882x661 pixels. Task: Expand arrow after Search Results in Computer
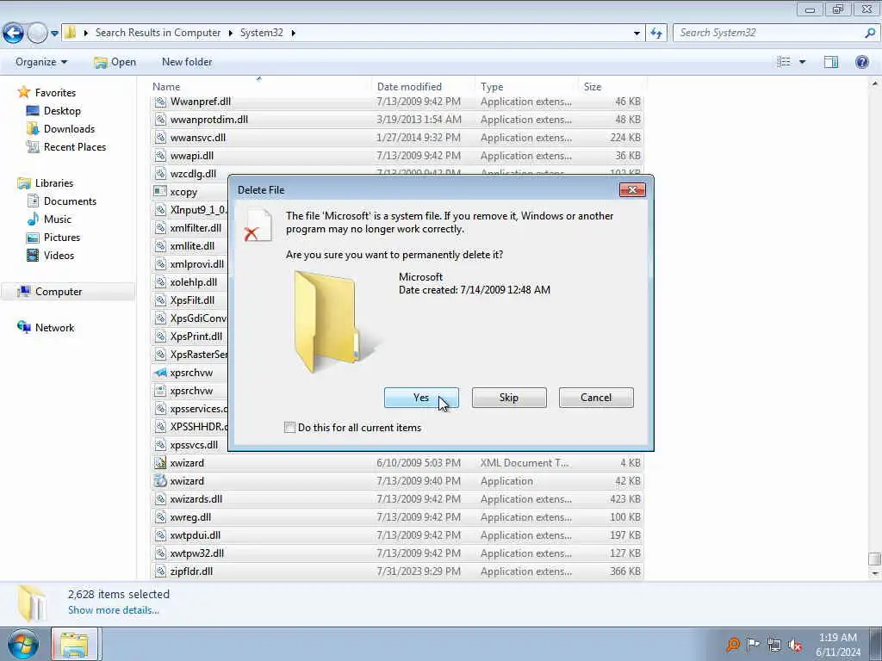click(231, 33)
